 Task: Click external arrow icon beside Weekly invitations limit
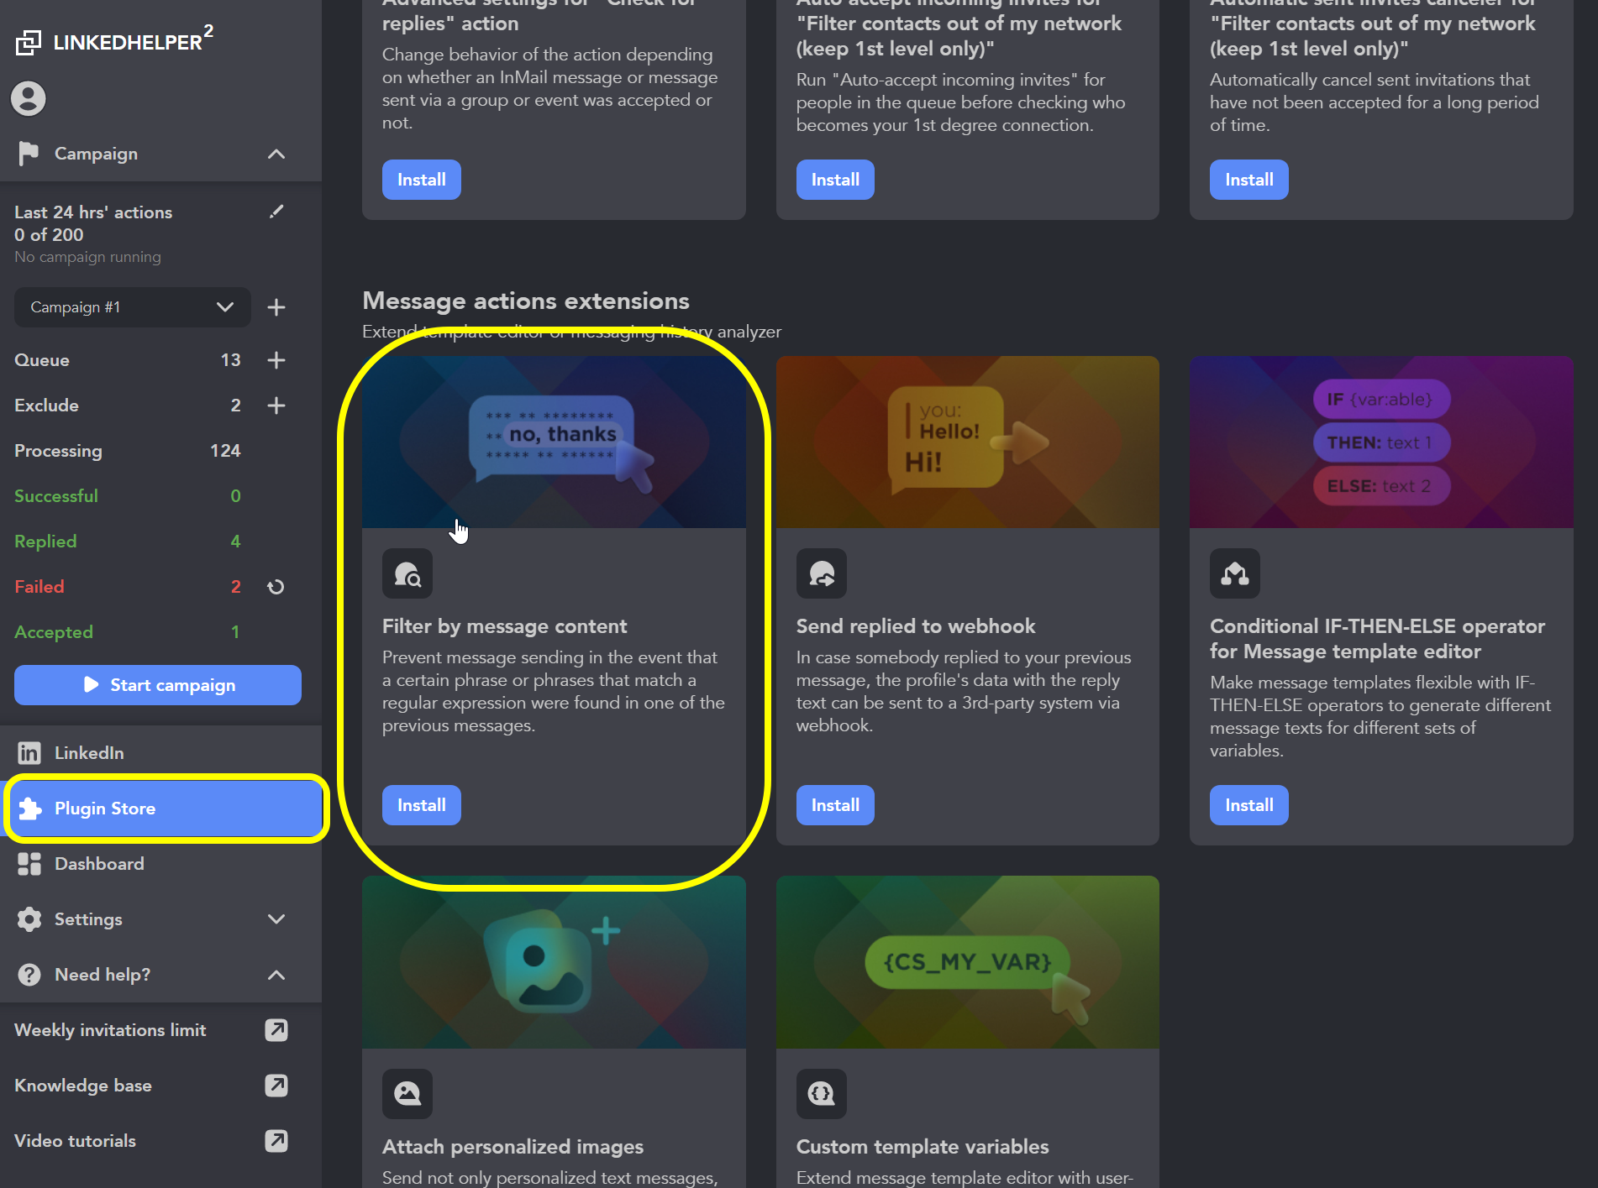click(x=276, y=1030)
